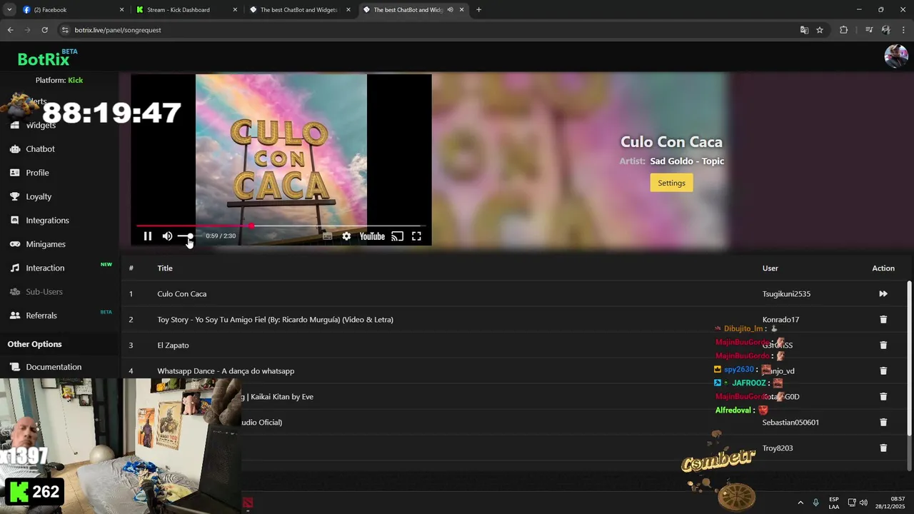Open Chatbot section in sidebar

(x=40, y=149)
